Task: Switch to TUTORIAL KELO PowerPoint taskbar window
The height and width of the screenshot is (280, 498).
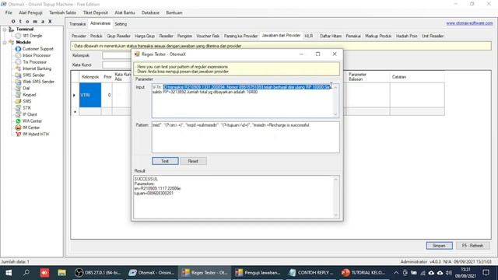Action: [364, 273]
